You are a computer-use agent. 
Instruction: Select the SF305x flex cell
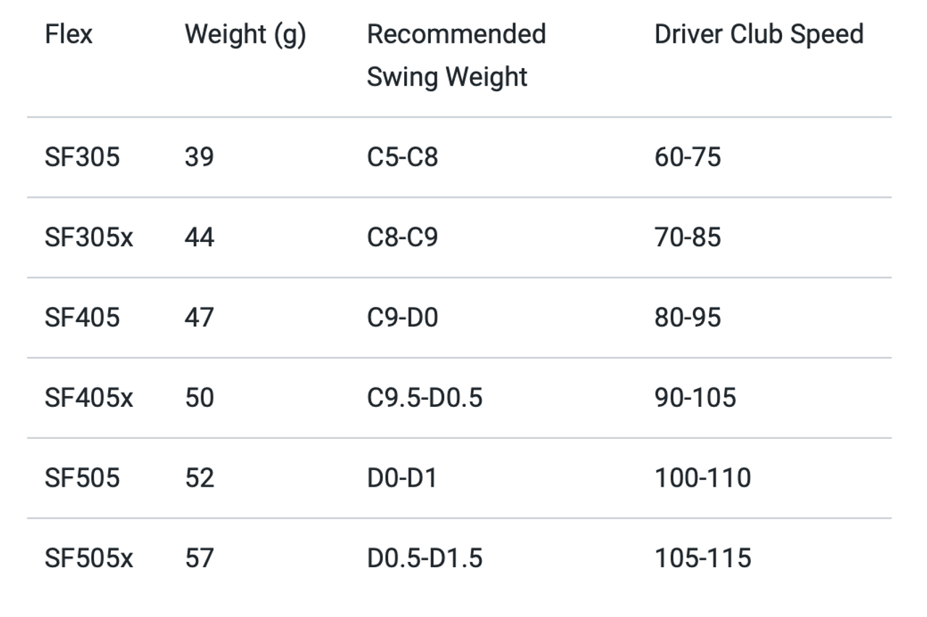pyautogui.click(x=89, y=238)
